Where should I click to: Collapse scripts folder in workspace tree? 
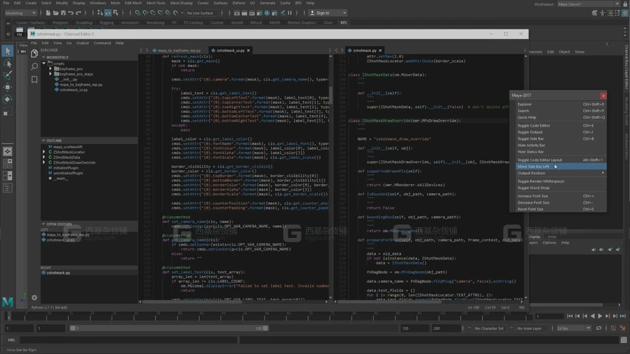[x=44, y=64]
